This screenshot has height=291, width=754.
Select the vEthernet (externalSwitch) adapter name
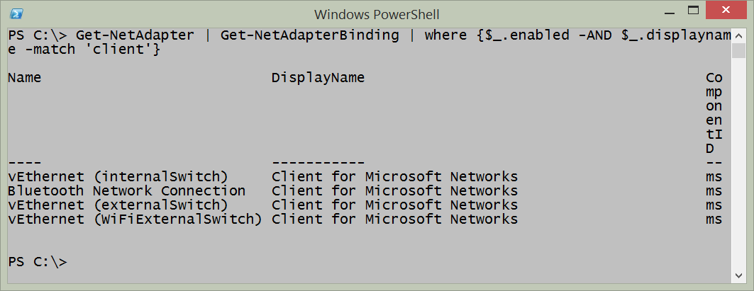click(x=118, y=205)
